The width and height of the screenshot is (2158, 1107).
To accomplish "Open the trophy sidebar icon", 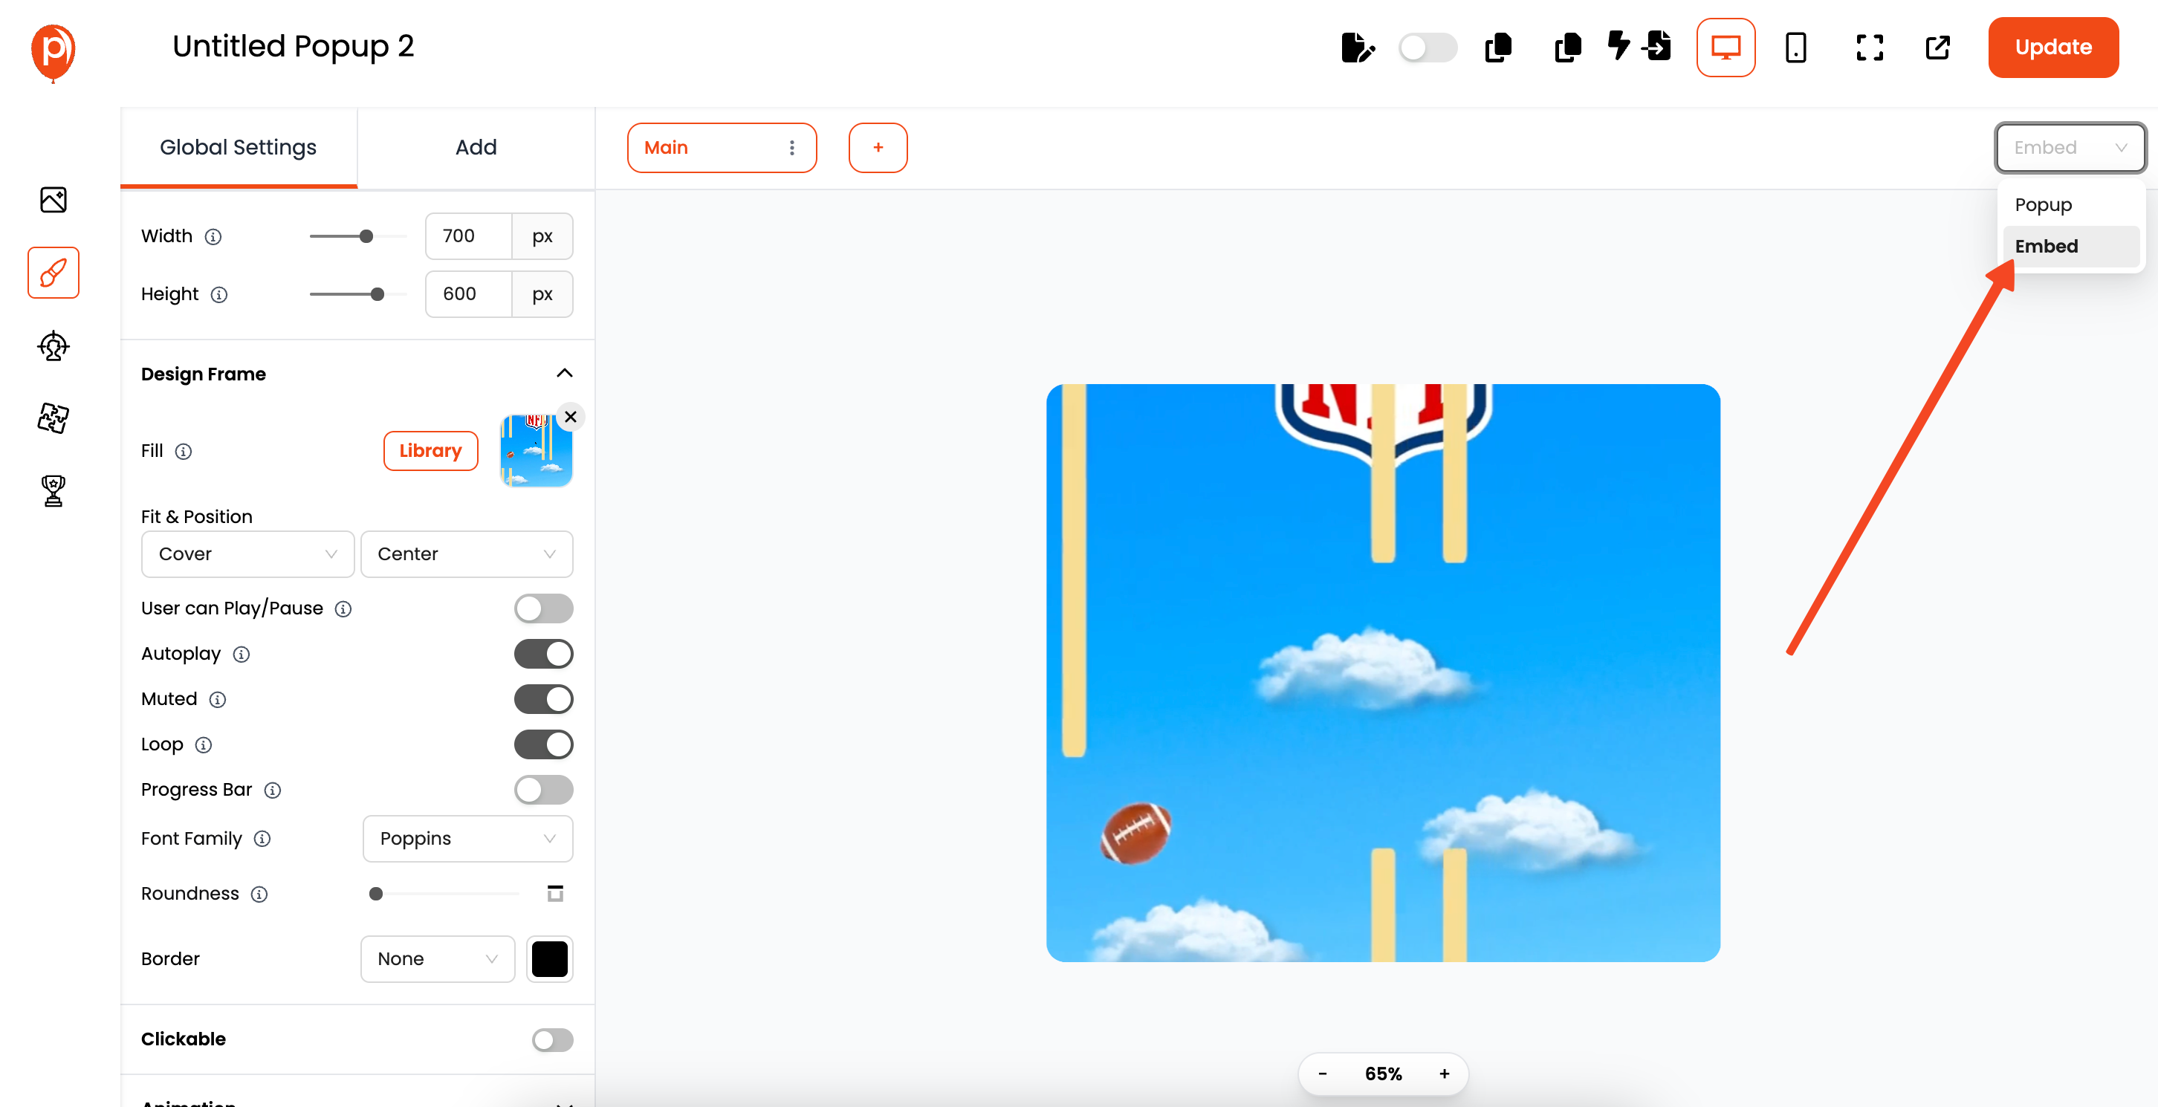I will (54, 490).
